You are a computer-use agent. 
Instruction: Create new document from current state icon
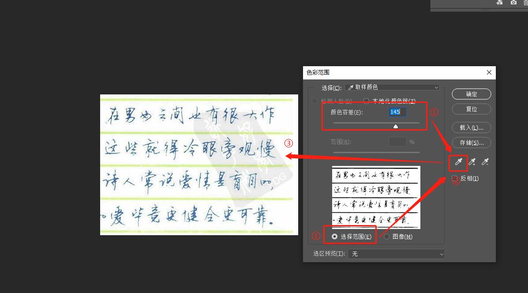[499, 3]
